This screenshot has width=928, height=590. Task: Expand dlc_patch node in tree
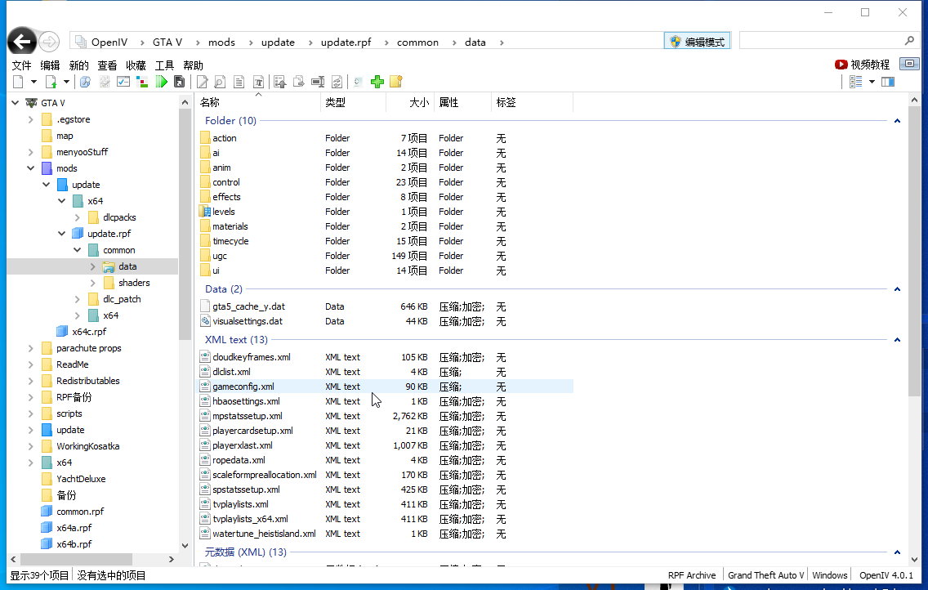click(x=77, y=299)
